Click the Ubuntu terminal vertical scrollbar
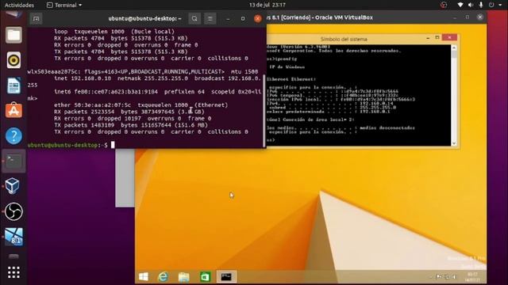 tap(264, 111)
